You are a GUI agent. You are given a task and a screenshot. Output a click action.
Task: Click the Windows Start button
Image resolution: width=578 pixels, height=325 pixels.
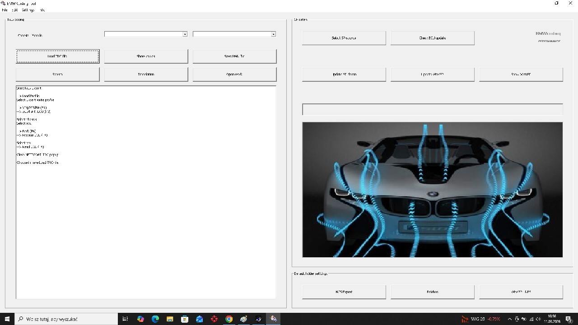7,319
